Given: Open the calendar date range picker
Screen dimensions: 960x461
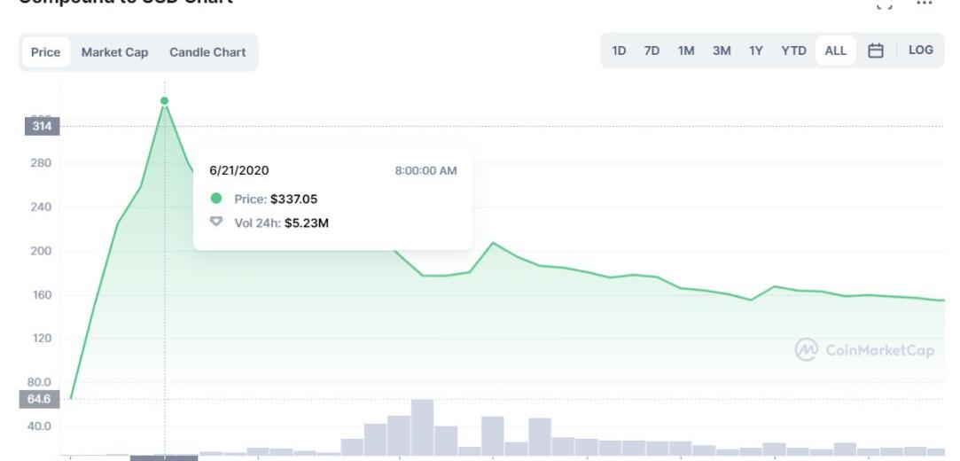Looking at the screenshot, I should click(x=876, y=51).
